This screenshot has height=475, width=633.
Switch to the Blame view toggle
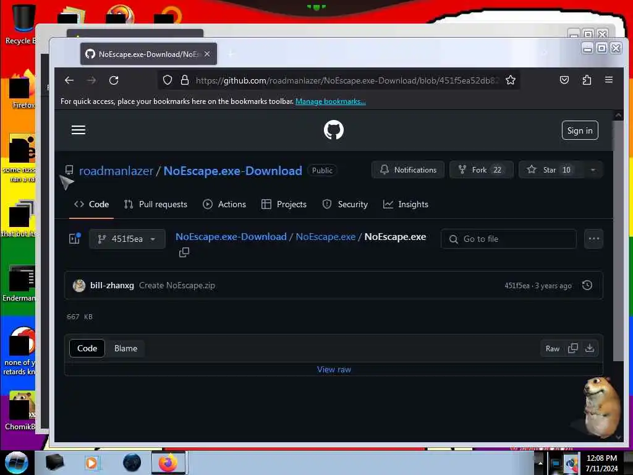click(x=125, y=348)
